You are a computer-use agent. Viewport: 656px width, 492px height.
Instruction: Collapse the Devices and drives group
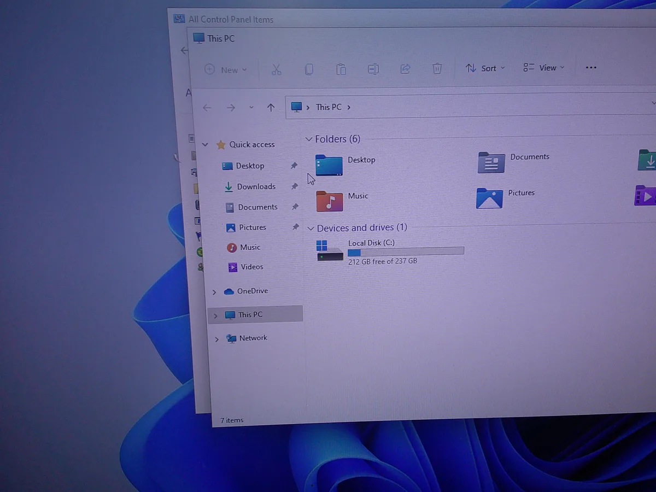tap(311, 229)
